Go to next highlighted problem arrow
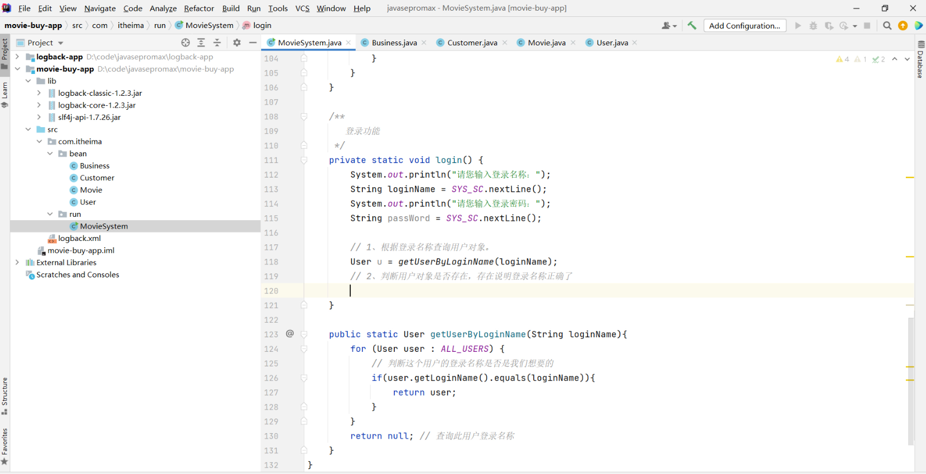This screenshot has height=474, width=926. tap(908, 59)
